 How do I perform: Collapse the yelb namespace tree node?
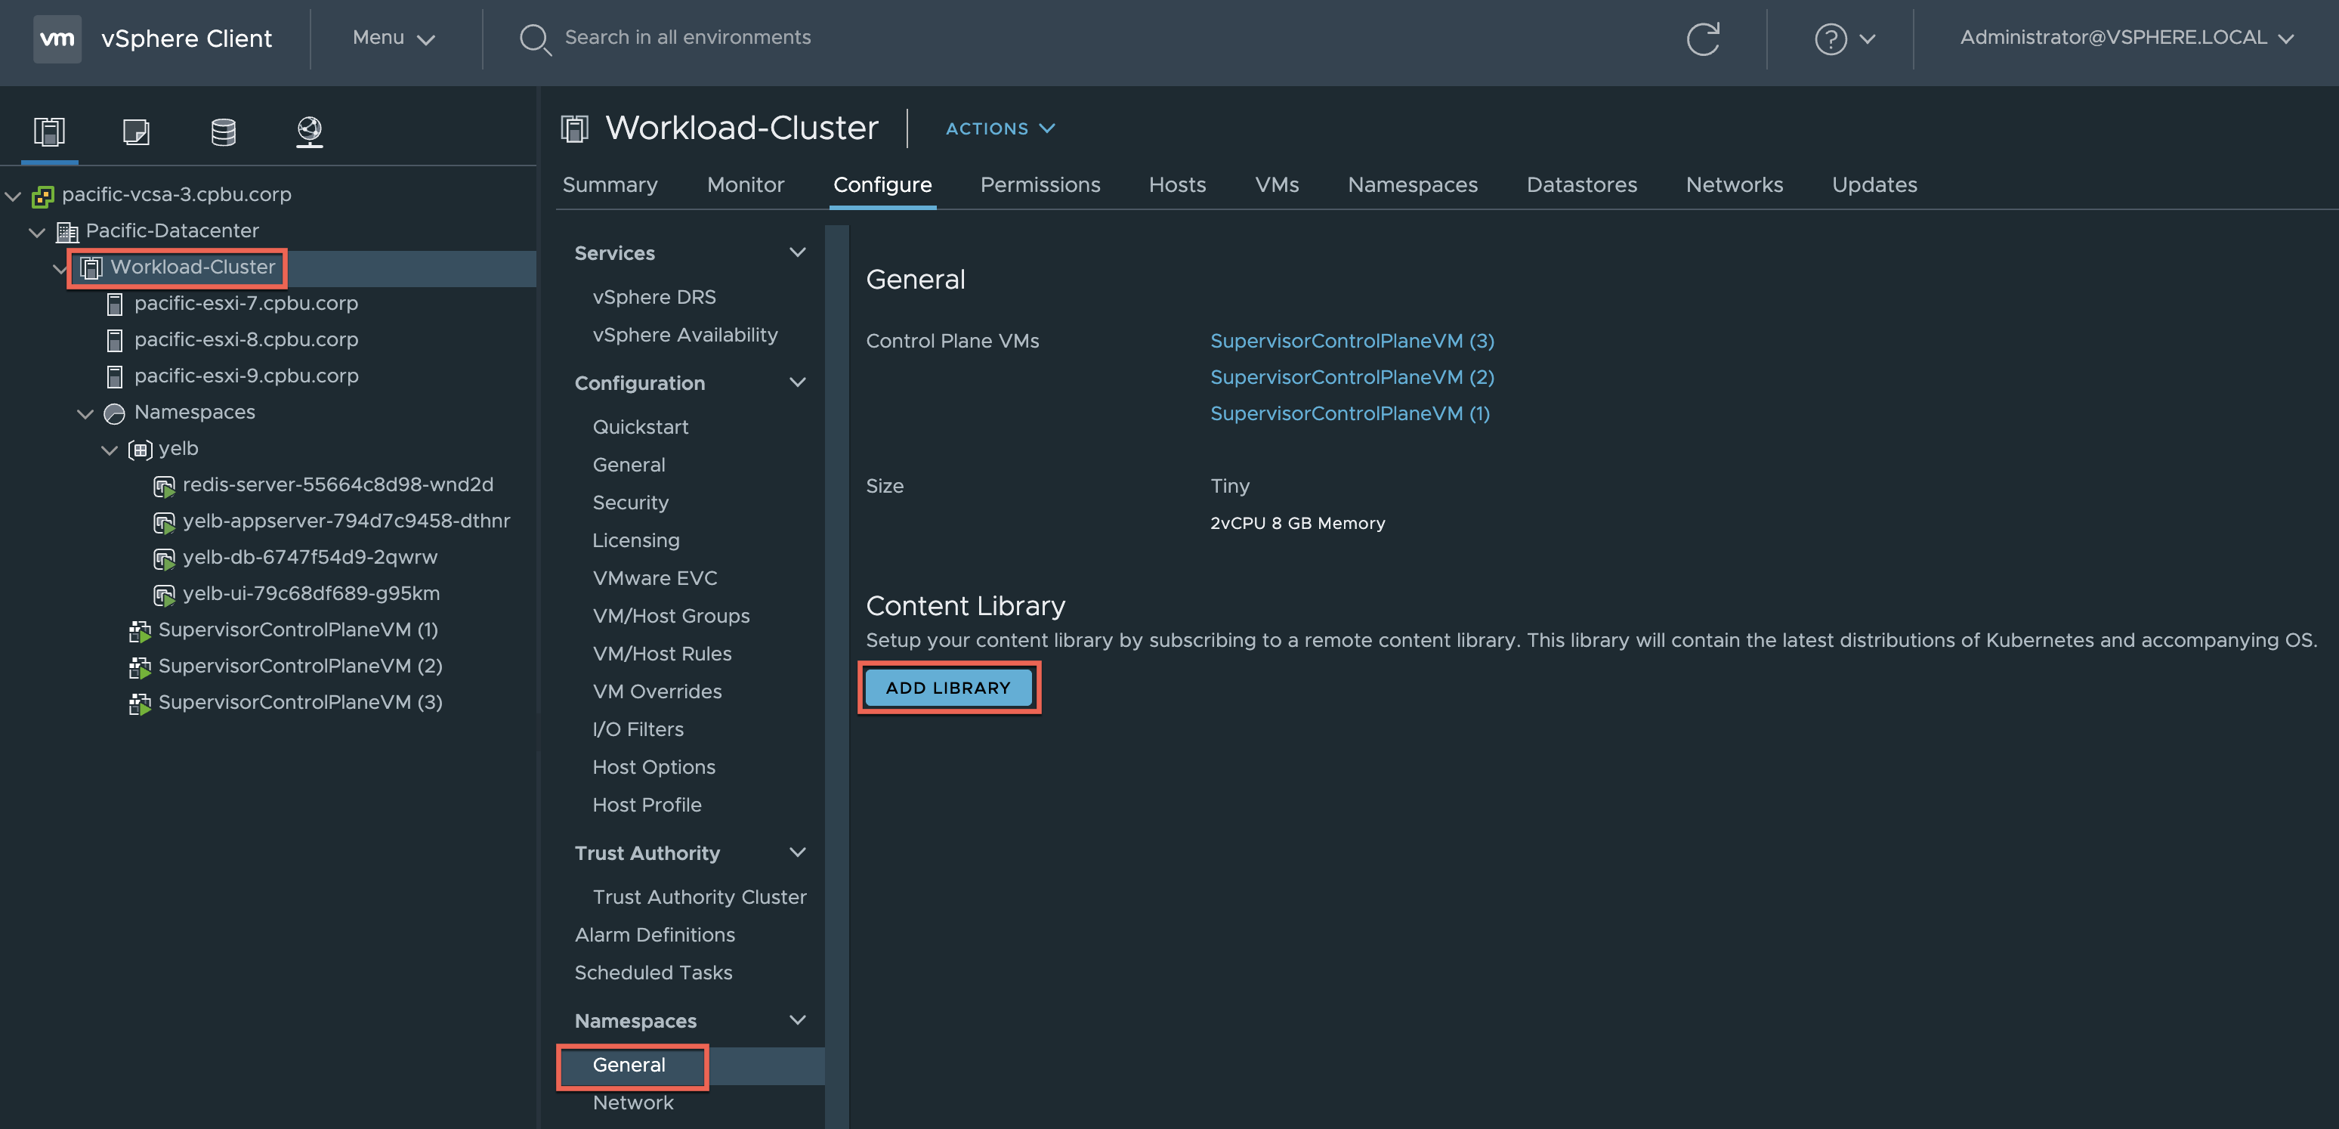109,450
